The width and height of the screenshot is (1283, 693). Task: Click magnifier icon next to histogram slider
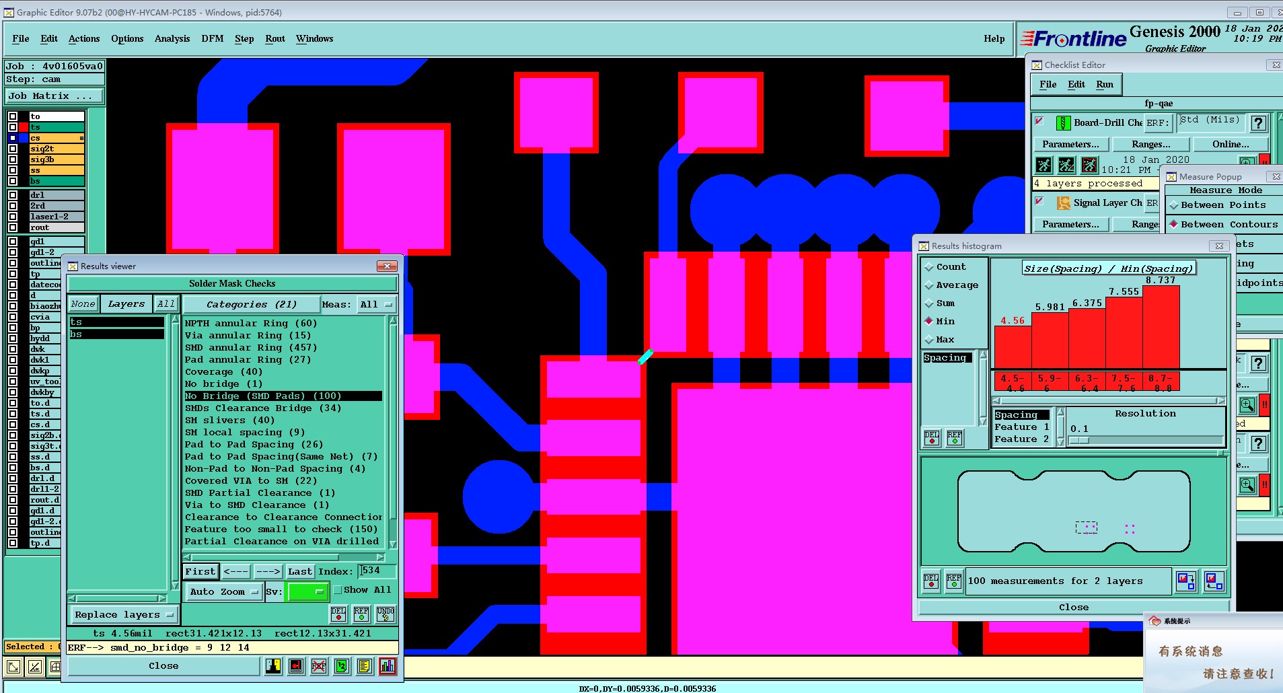click(1247, 405)
